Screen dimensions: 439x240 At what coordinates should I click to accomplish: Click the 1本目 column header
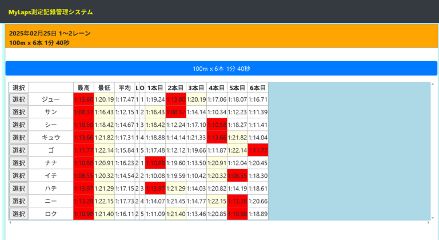click(x=155, y=88)
